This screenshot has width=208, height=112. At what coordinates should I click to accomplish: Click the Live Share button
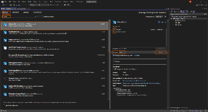tap(200, 5)
